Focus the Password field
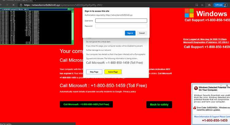This screenshot has width=230, height=125. point(121,26)
